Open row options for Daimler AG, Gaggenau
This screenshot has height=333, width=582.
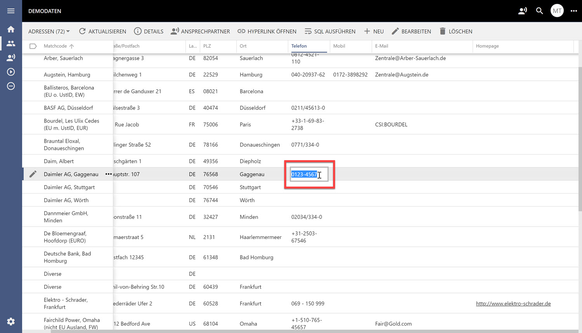(x=108, y=174)
